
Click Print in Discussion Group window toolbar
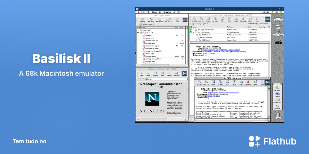[236, 20]
